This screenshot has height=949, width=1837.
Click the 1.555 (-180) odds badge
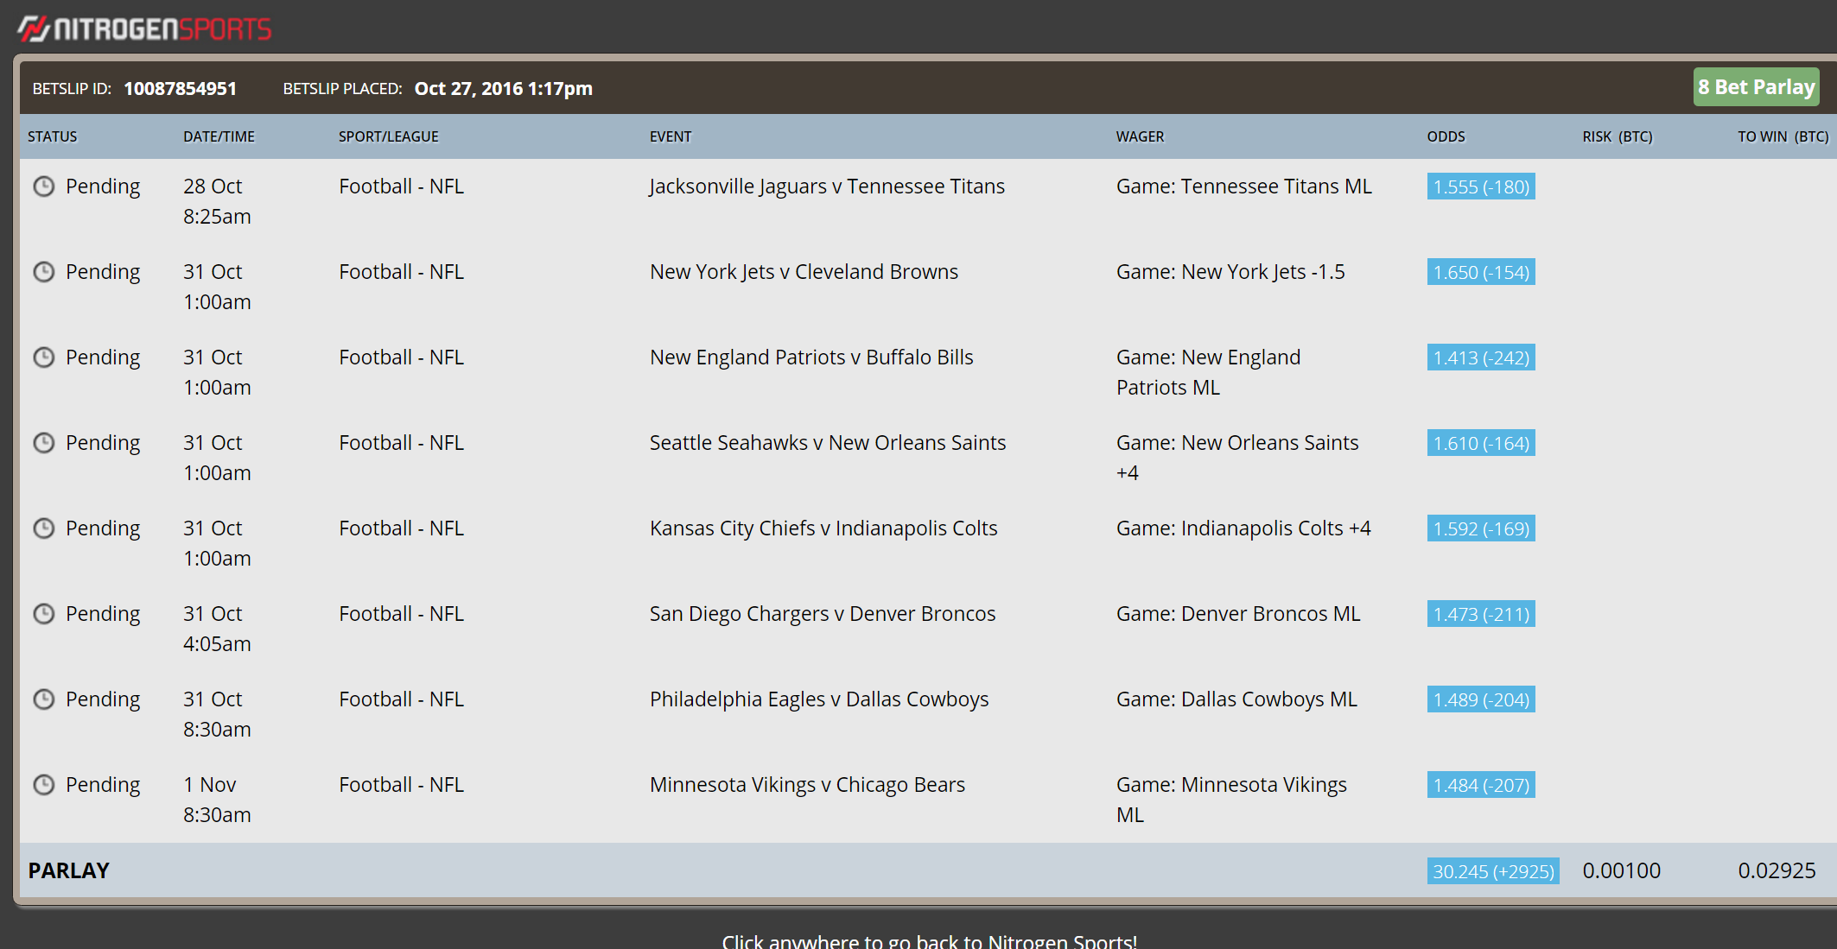(x=1481, y=187)
